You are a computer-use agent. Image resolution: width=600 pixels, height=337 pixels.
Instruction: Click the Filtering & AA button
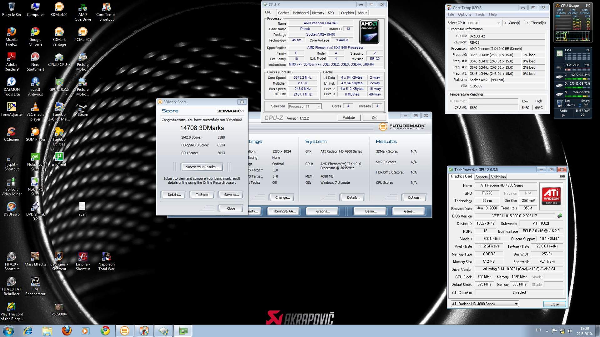[284, 211]
